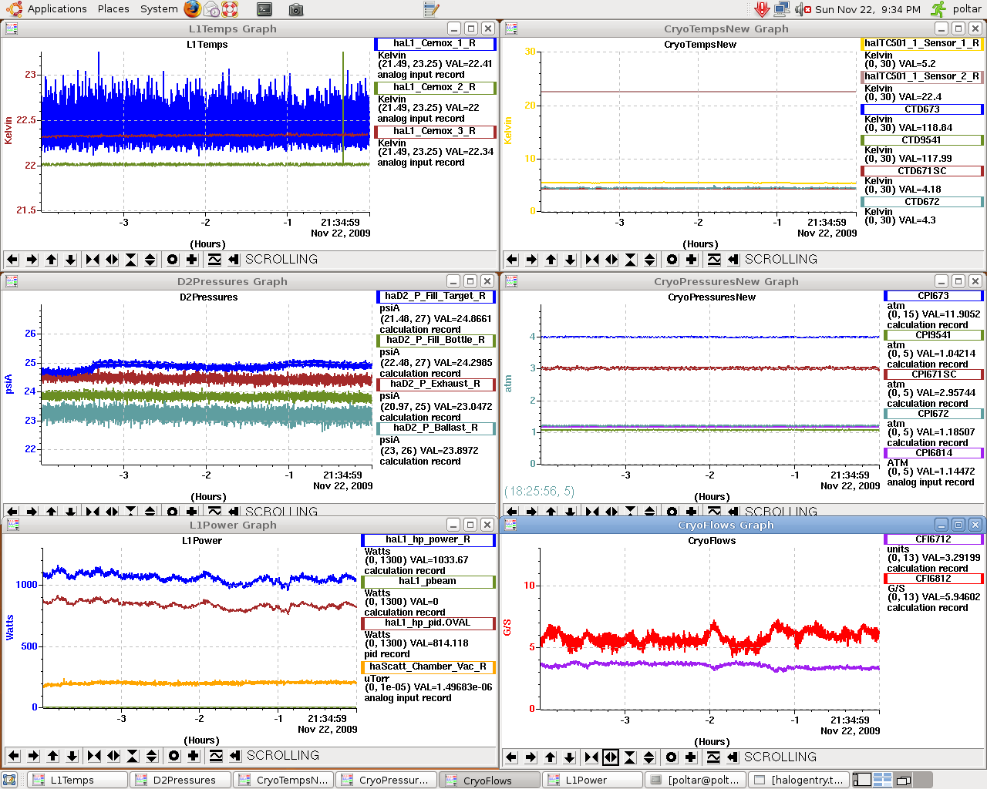The height and width of the screenshot is (789, 987).
Task: Open the screenshot camera launcher
Action: (296, 9)
